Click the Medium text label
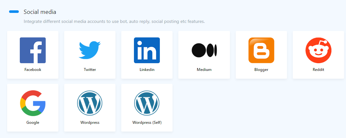The width and height of the screenshot is (346, 138). click(x=204, y=69)
